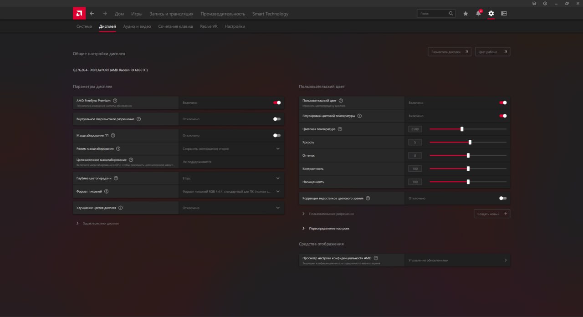The height and width of the screenshot is (317, 583).
Task: Click help icon next to AMD FreeSync Premium
Action: click(x=115, y=101)
